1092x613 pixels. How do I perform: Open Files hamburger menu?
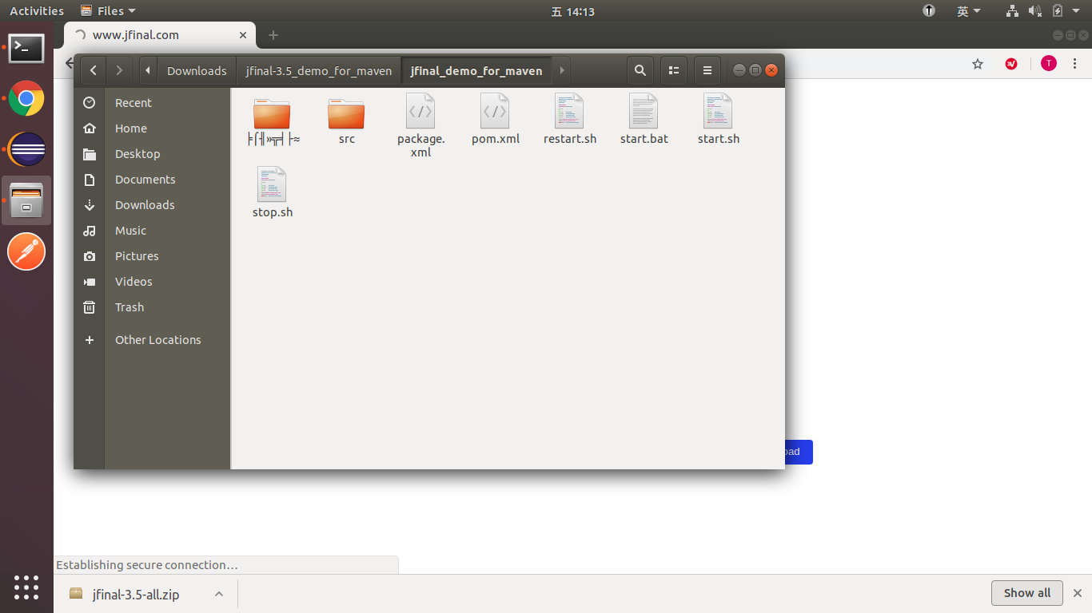tap(707, 70)
